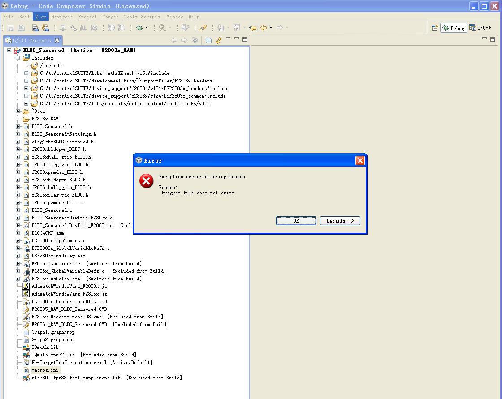The height and width of the screenshot is (399, 502).
Task: Open the Help menu
Action: 194,17
